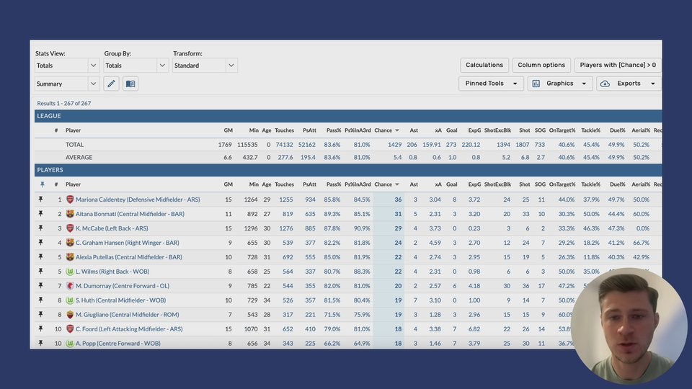The image size is (692, 389).
Task: Click Arsenal crest beside Mariona Caldentey
Action: 70,200
